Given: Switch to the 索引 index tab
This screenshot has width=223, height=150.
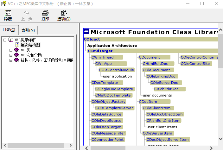Looking at the screenshot, I should click(28, 30).
